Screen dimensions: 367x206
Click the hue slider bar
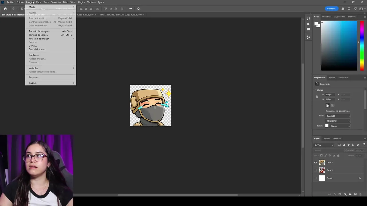[x=362, y=46]
